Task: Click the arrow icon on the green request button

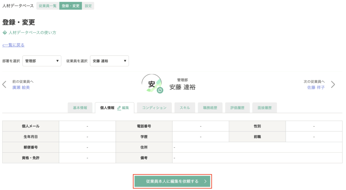Action: (x=205, y=182)
